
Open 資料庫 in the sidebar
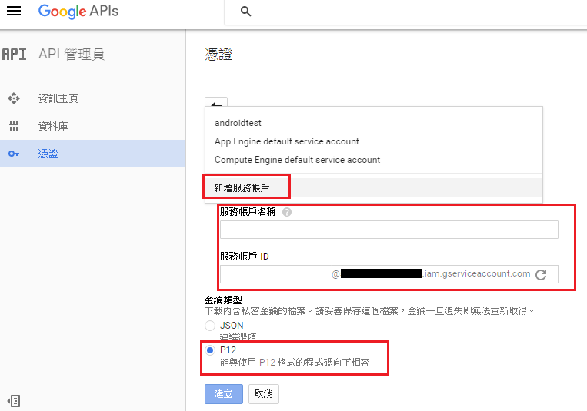tap(93, 126)
